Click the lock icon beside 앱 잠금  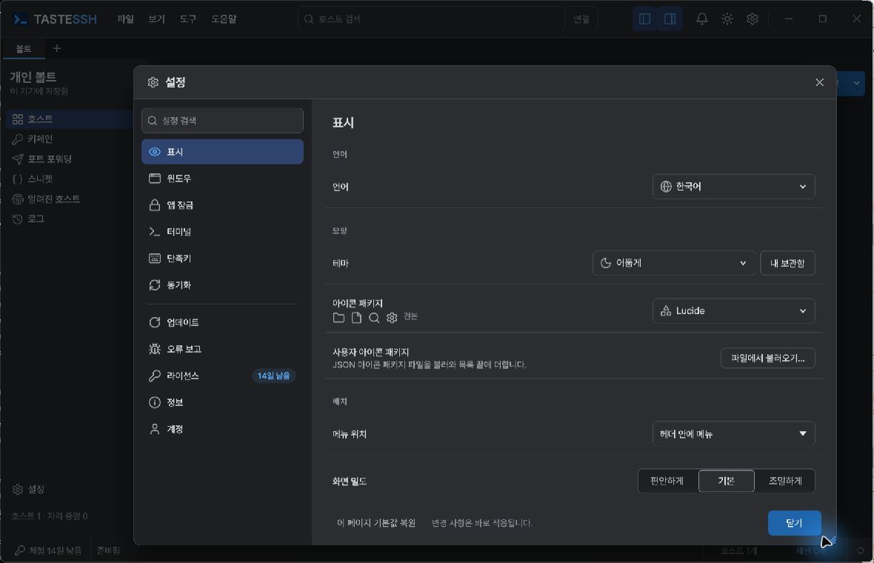coord(154,205)
